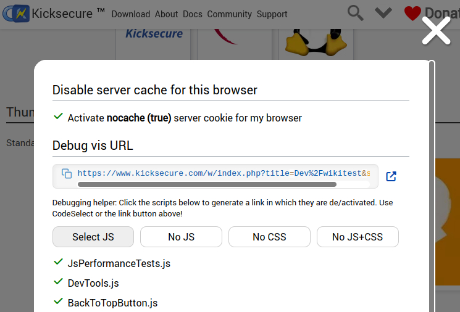
Task: Expand the header chevron dropdown
Action: coord(383,13)
